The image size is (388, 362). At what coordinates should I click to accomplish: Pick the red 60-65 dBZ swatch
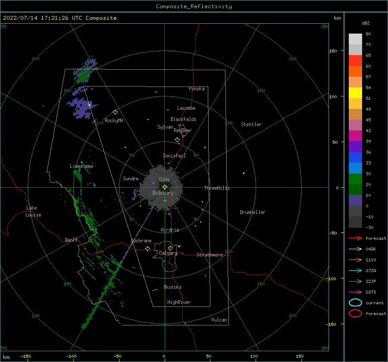coord(355,61)
